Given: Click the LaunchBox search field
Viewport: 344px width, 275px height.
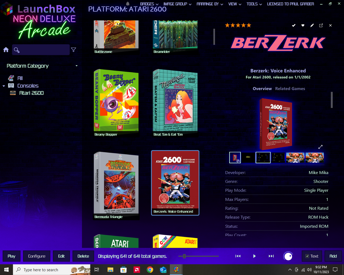Looking at the screenshot, I should click(41, 50).
